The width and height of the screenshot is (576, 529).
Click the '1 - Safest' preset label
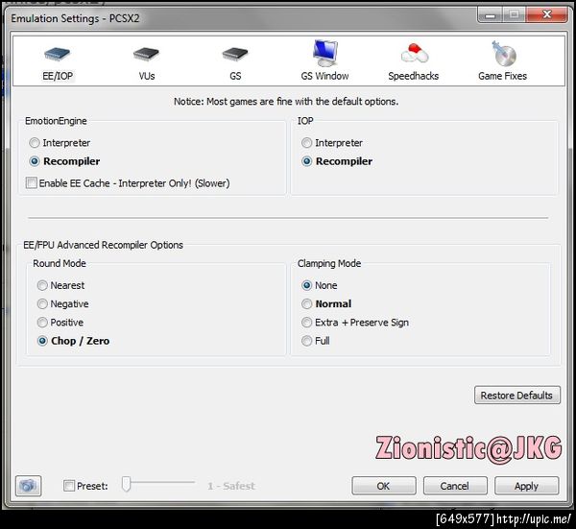(x=231, y=486)
